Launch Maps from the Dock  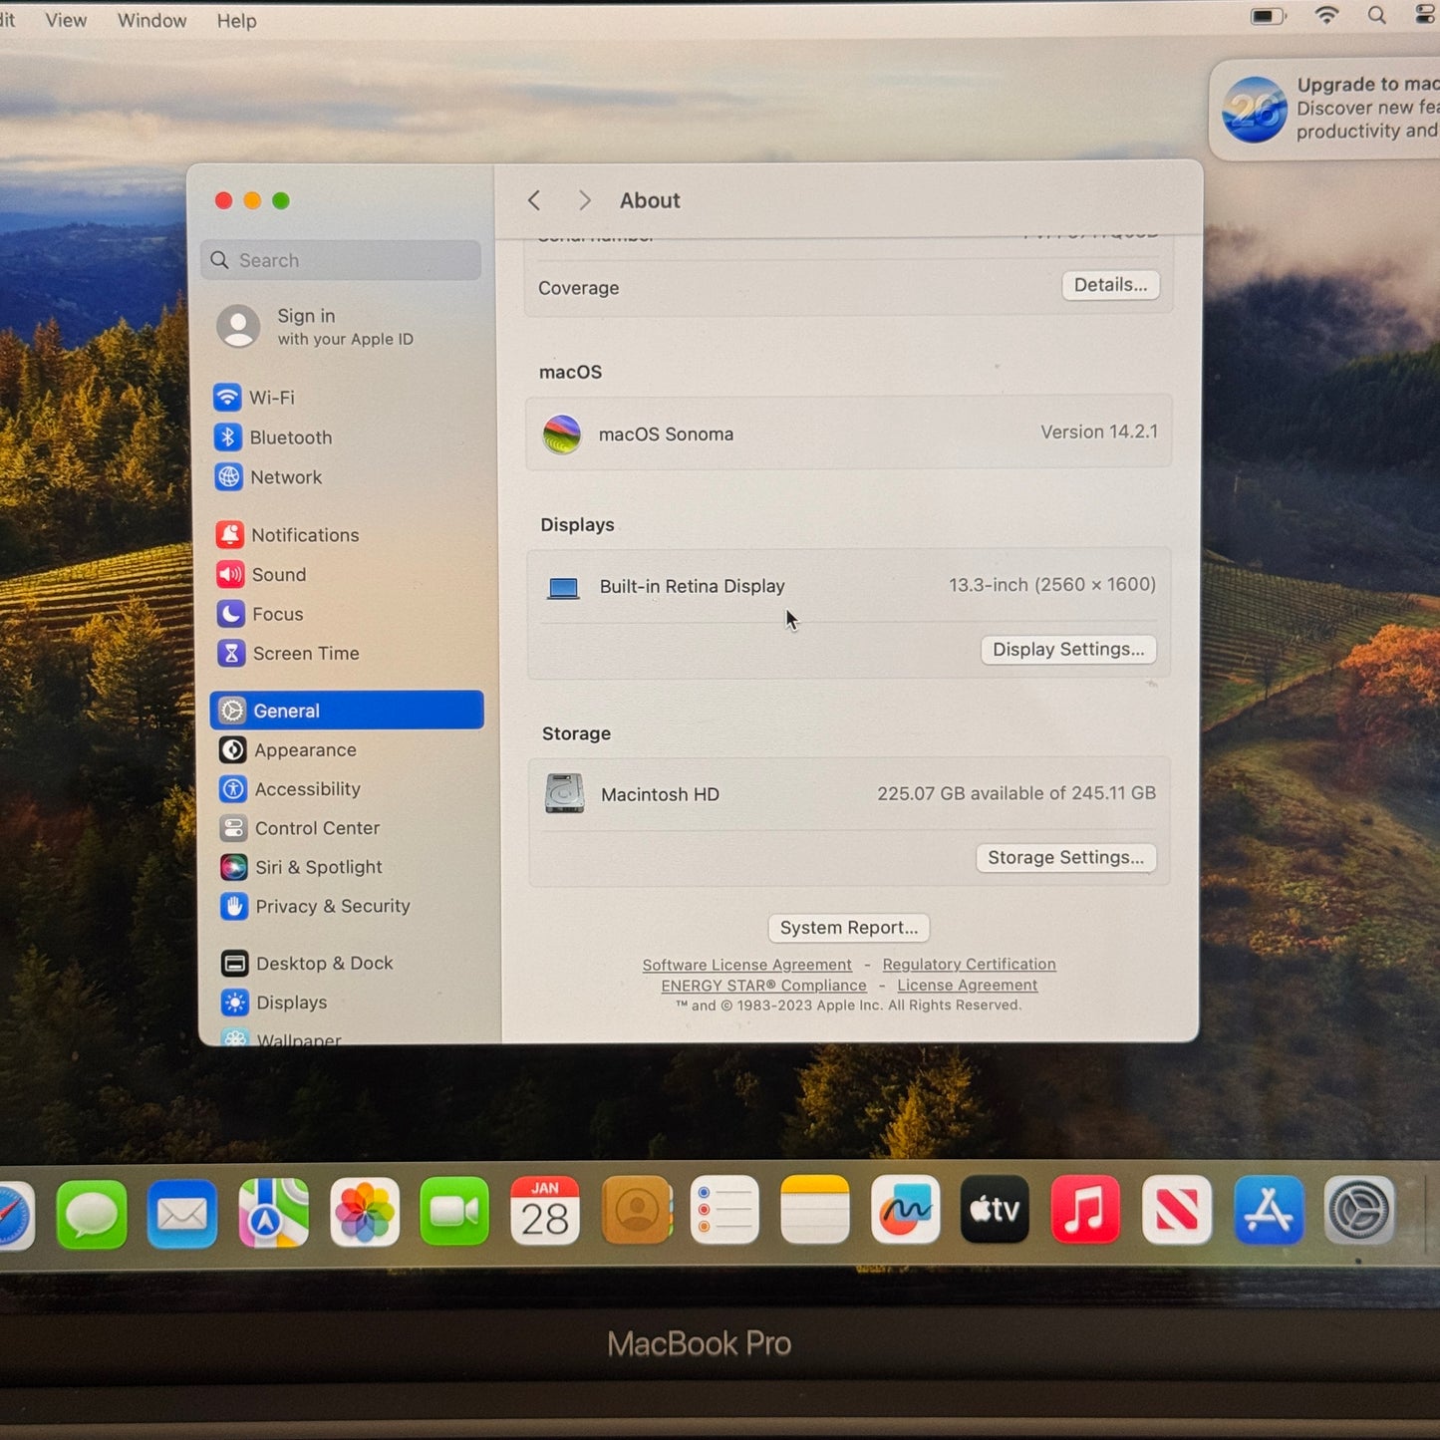tap(273, 1213)
